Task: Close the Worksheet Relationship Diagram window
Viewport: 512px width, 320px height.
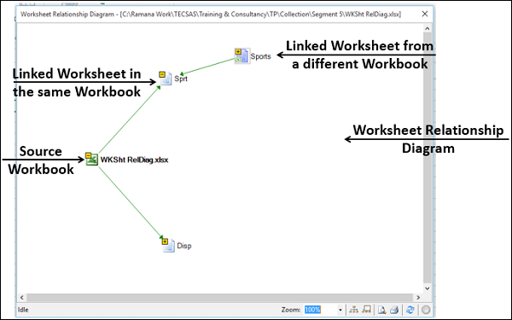Action: (x=424, y=14)
